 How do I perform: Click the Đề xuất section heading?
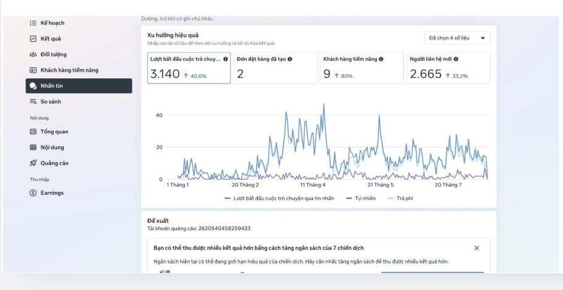pos(158,220)
